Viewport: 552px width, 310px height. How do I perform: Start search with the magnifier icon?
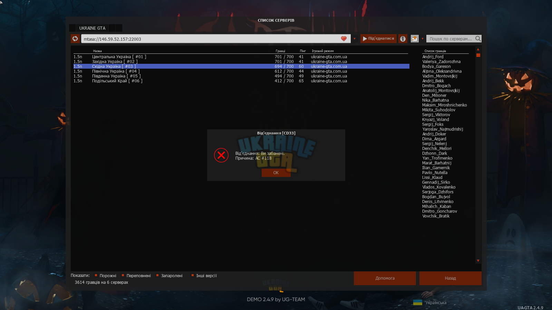(478, 39)
